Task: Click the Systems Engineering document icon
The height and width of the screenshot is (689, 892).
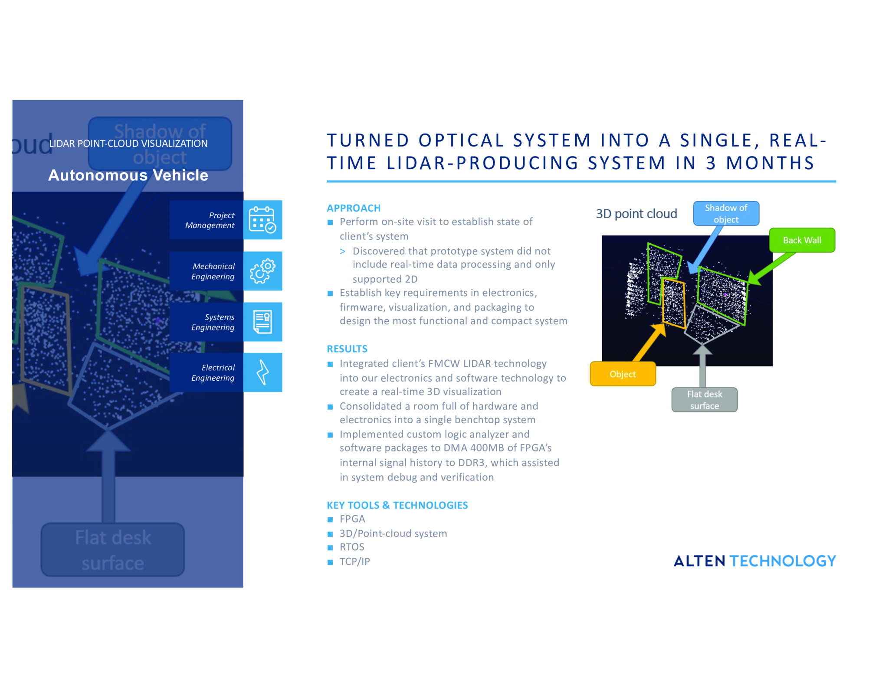Action: pyautogui.click(x=262, y=322)
